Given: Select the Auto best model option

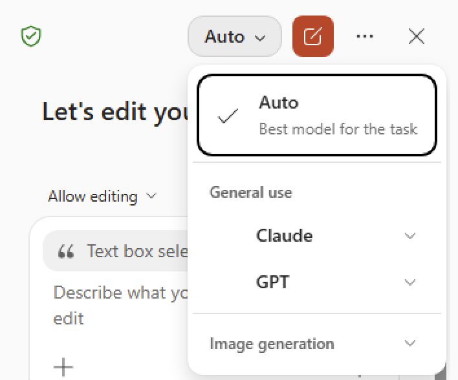Looking at the screenshot, I should tap(317, 115).
